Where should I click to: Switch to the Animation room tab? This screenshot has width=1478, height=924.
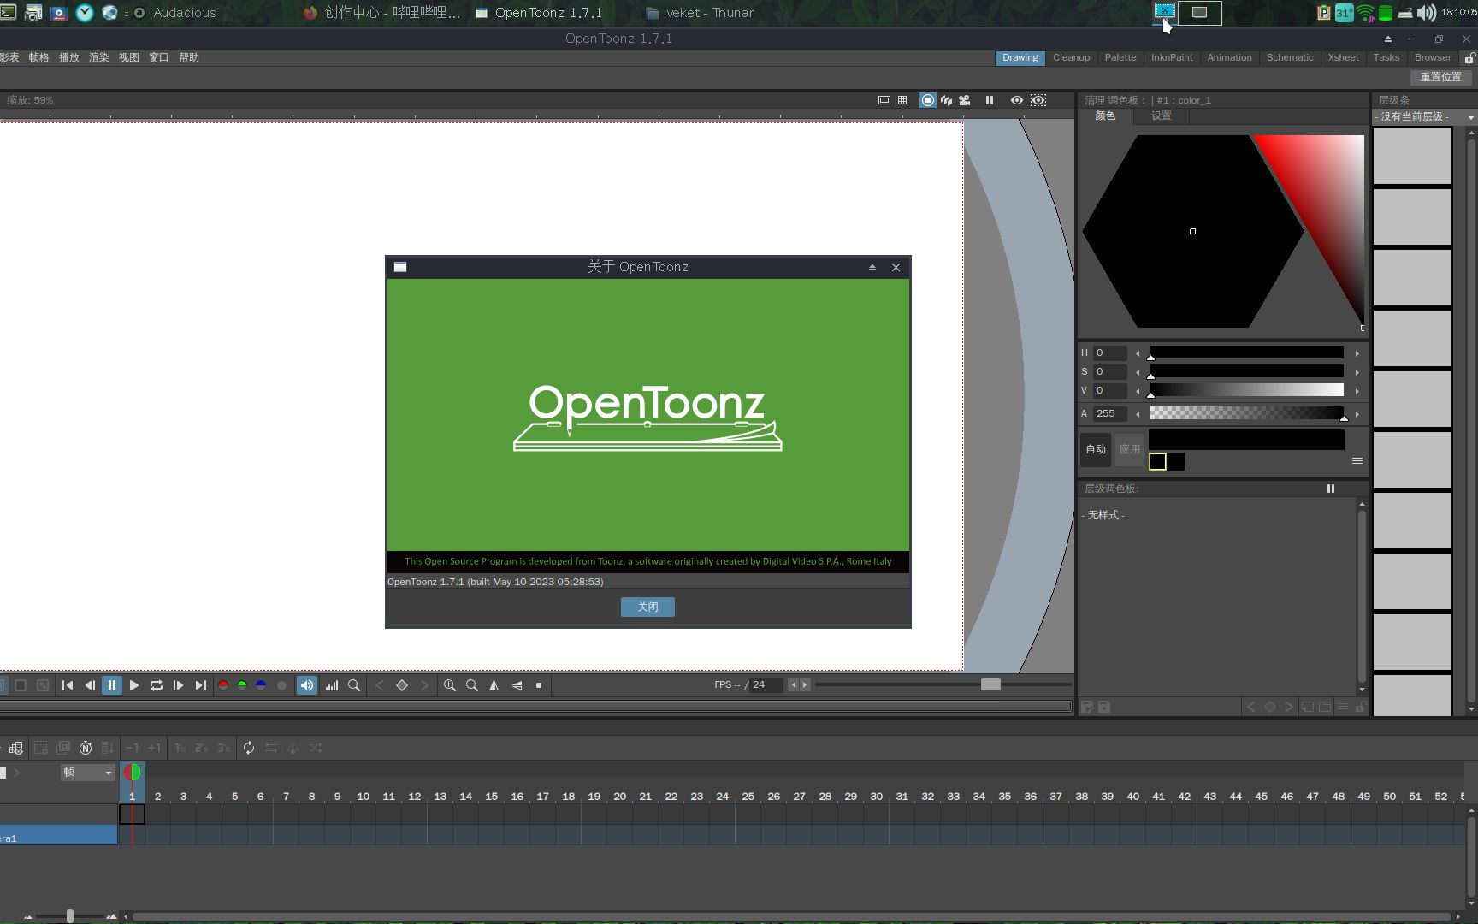tap(1229, 57)
